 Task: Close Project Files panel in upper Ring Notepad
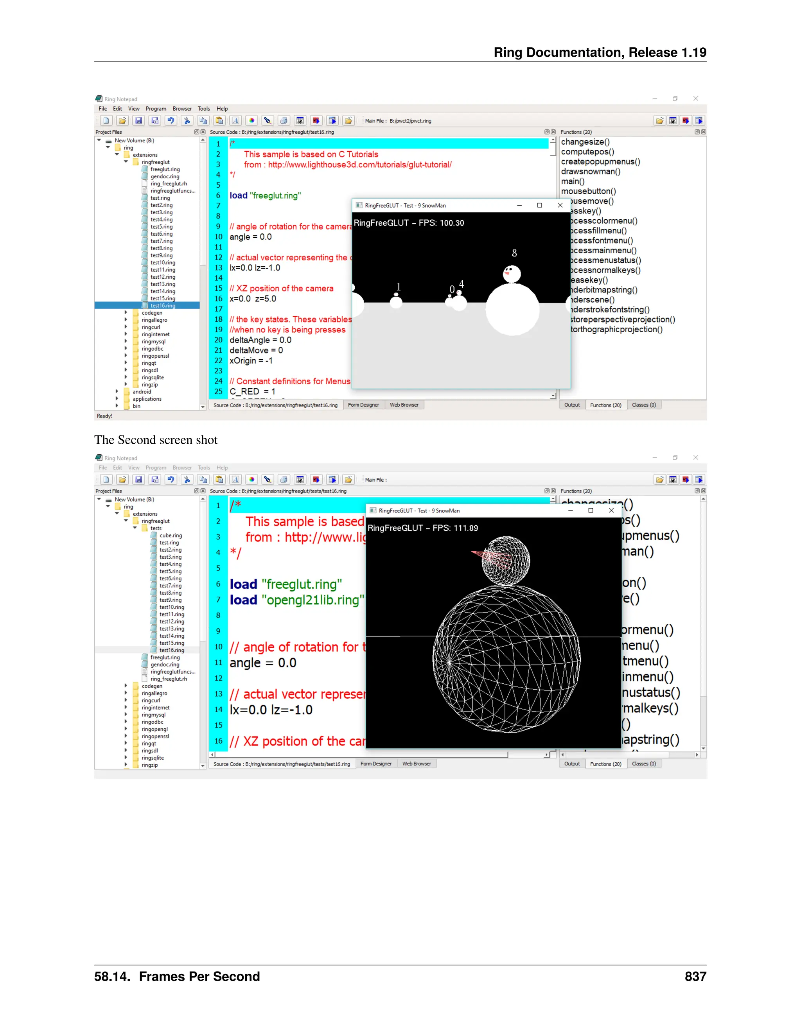(203, 132)
